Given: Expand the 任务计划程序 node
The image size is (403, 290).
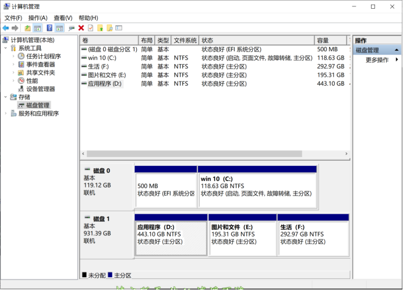Looking at the screenshot, I should pos(13,56).
